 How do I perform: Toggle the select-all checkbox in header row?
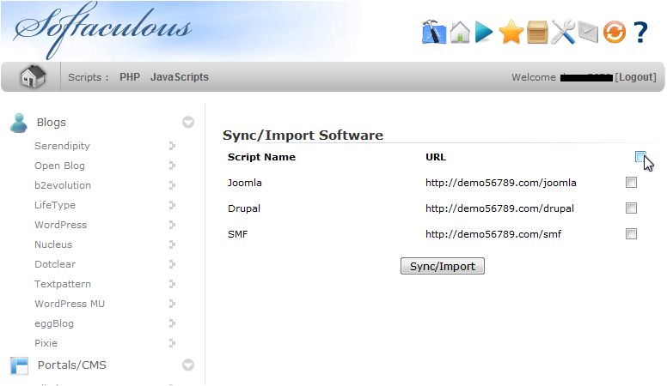[x=640, y=157]
